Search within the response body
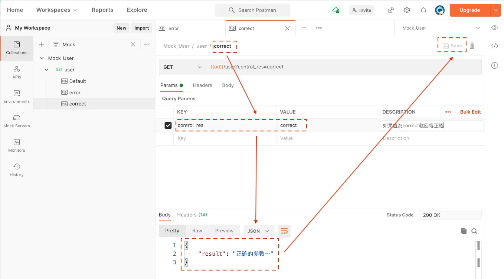Image resolution: width=504 pixels, height=279 pixels. click(474, 231)
